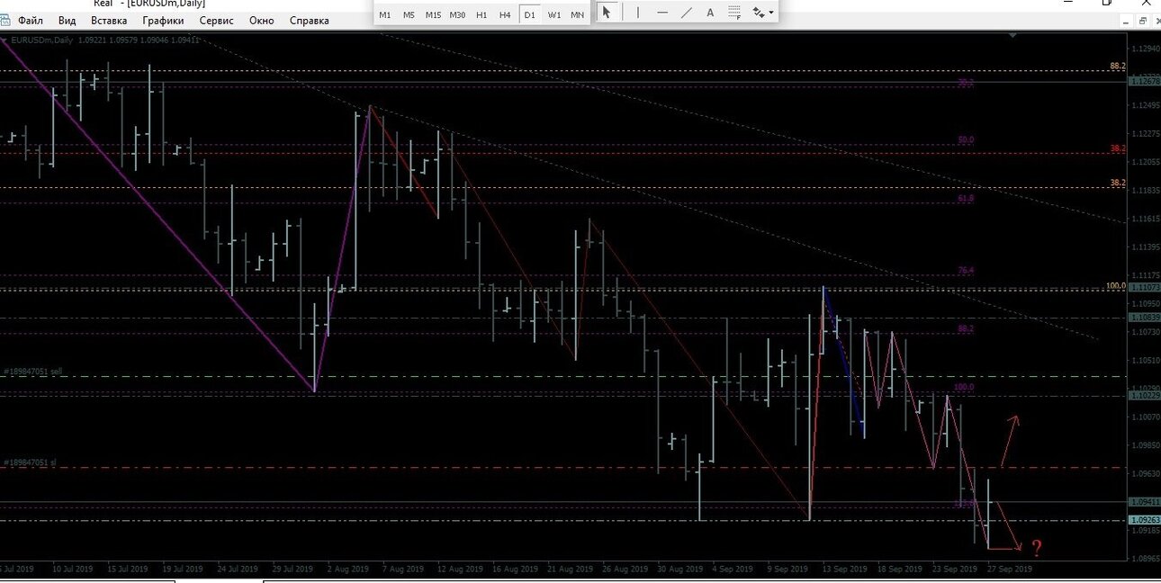The height and width of the screenshot is (583, 1161).
Task: Select the vertical line drawing tool
Action: pyautogui.click(x=638, y=13)
